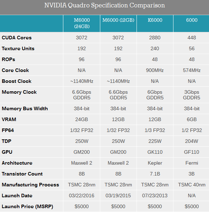
Task: Click the '574MHz' core clock value
Action: [192, 70]
